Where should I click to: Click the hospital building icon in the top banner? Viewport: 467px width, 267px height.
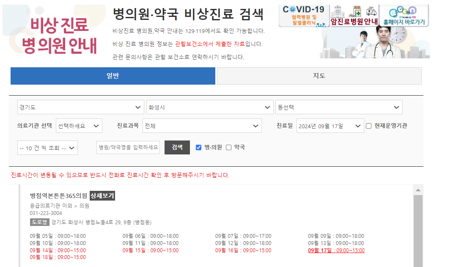[338, 12]
